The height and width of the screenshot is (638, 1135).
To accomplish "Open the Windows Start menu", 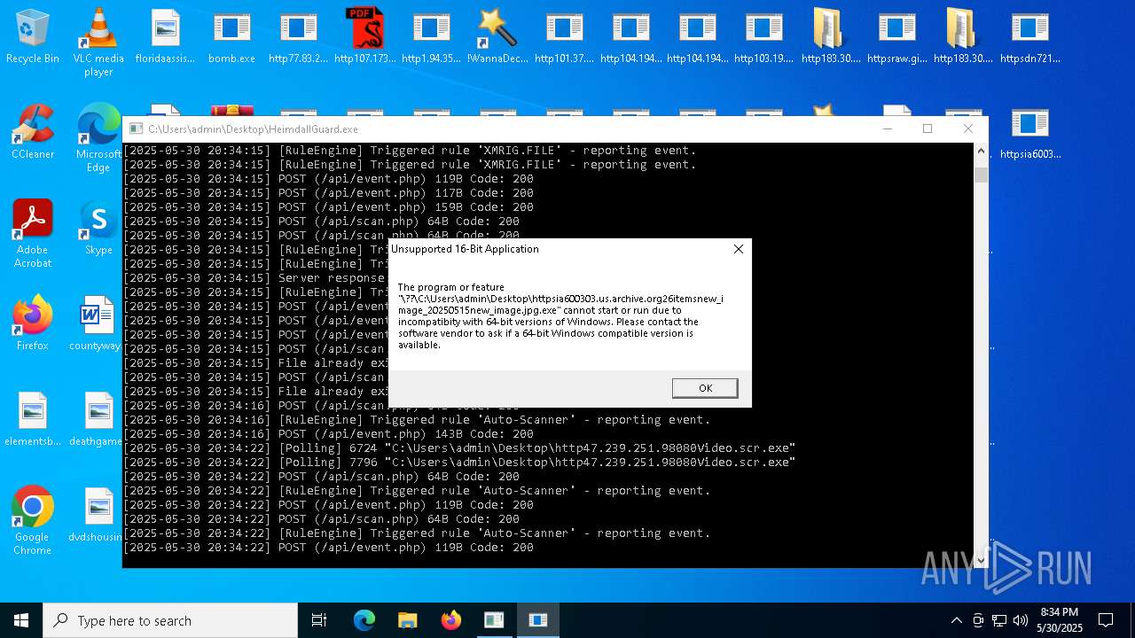I will (x=21, y=620).
